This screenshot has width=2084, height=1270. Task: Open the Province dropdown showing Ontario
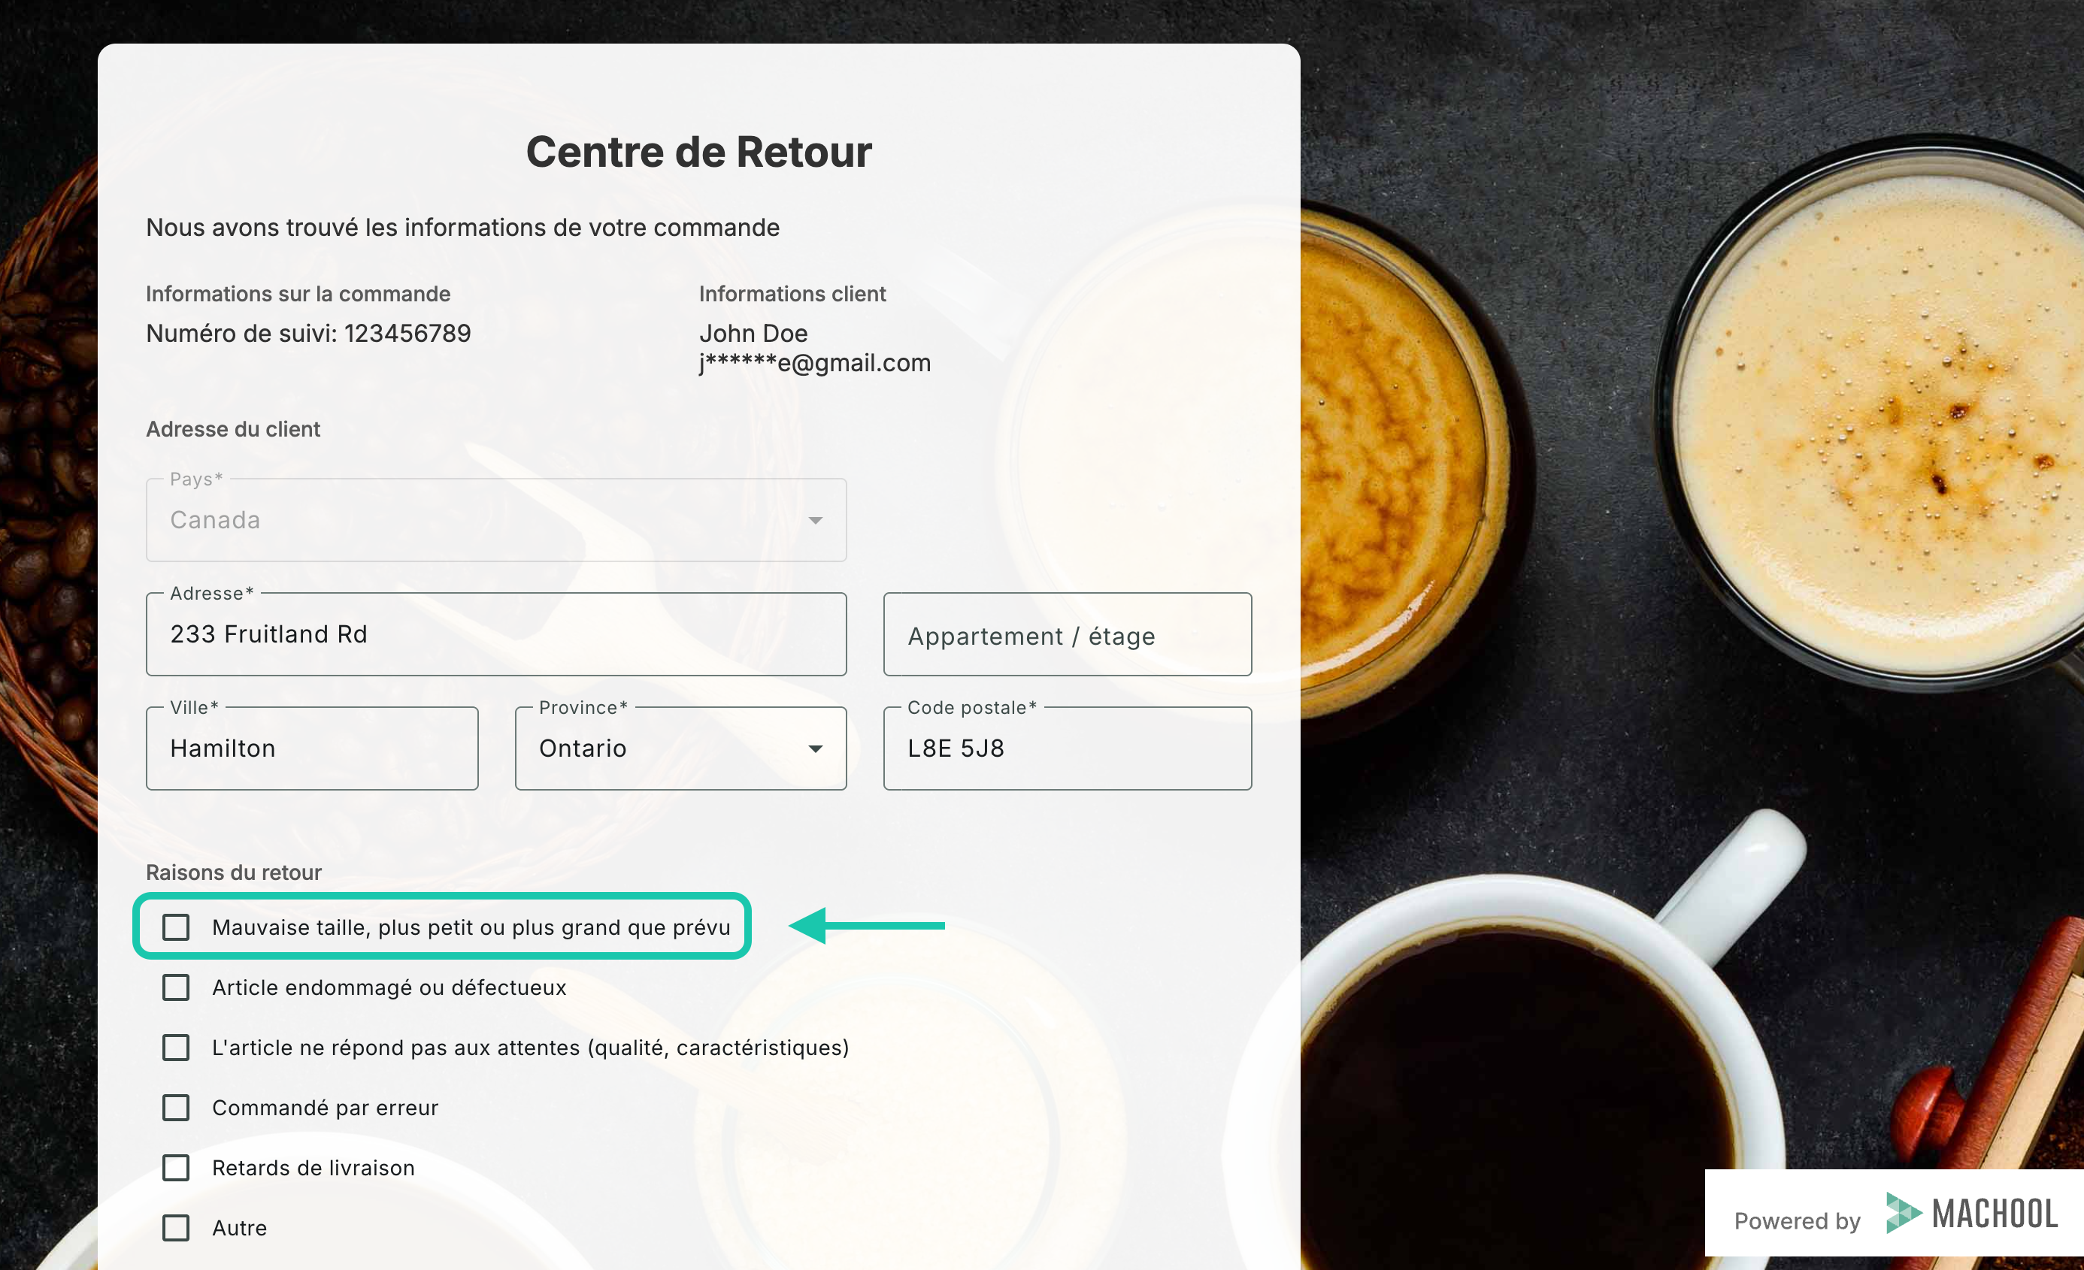click(x=681, y=748)
